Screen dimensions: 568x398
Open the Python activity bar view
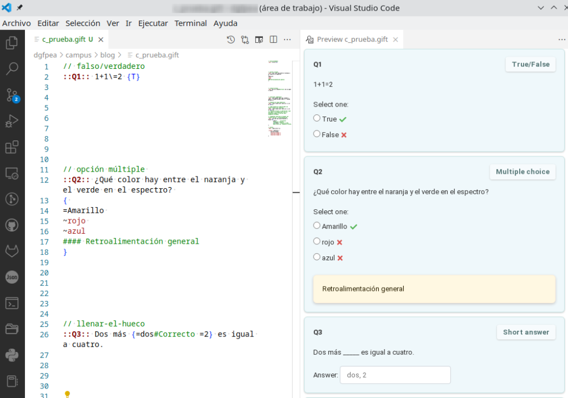(x=12, y=355)
